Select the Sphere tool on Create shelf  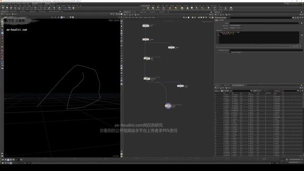tap(7, 8)
